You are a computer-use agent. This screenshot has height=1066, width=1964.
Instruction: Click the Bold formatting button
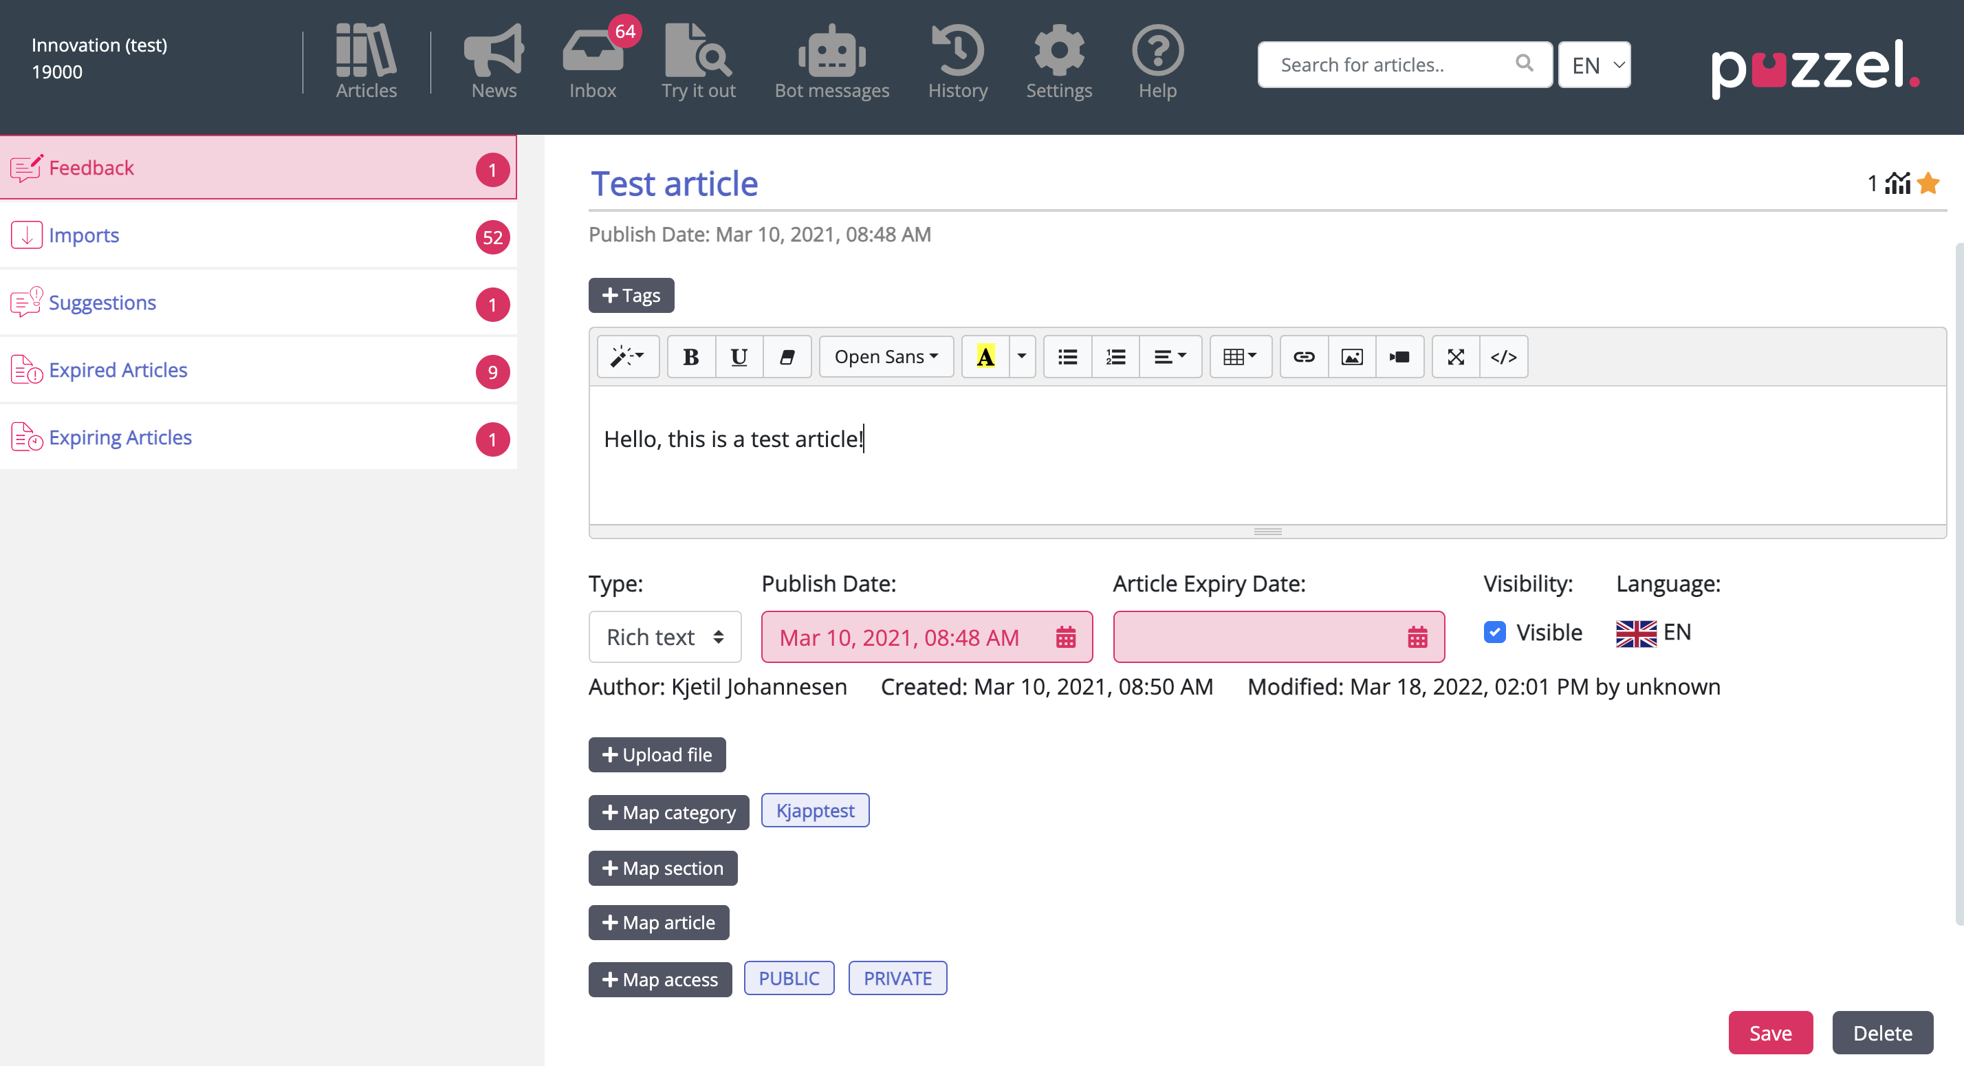[x=690, y=357]
